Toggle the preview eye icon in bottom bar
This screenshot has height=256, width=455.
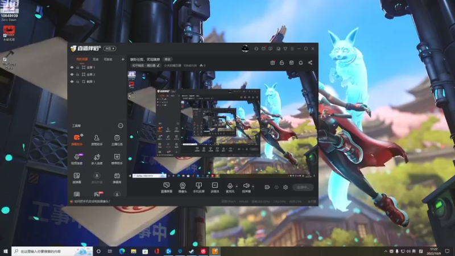(276, 187)
